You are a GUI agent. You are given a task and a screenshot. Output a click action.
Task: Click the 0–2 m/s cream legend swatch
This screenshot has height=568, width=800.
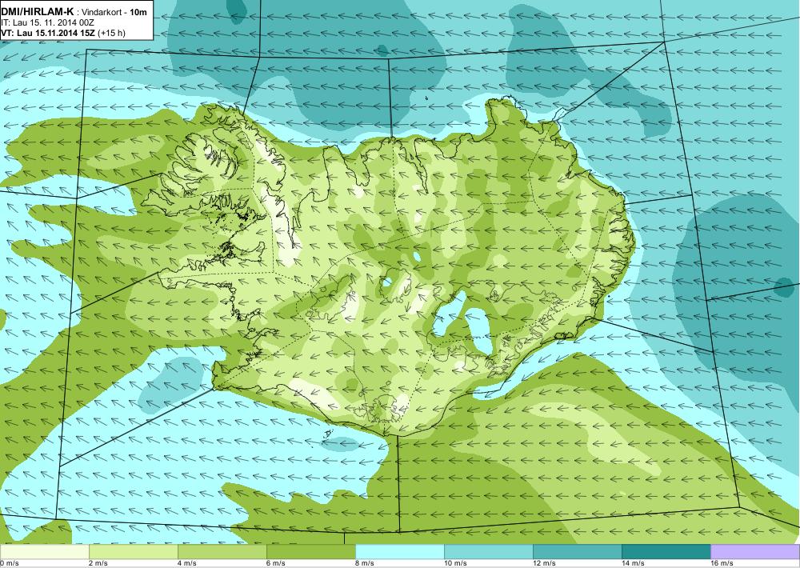(x=44, y=552)
